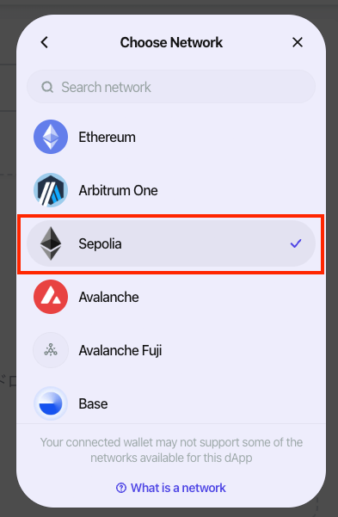
Task: Click the question mark help icon
Action: pyautogui.click(x=121, y=488)
